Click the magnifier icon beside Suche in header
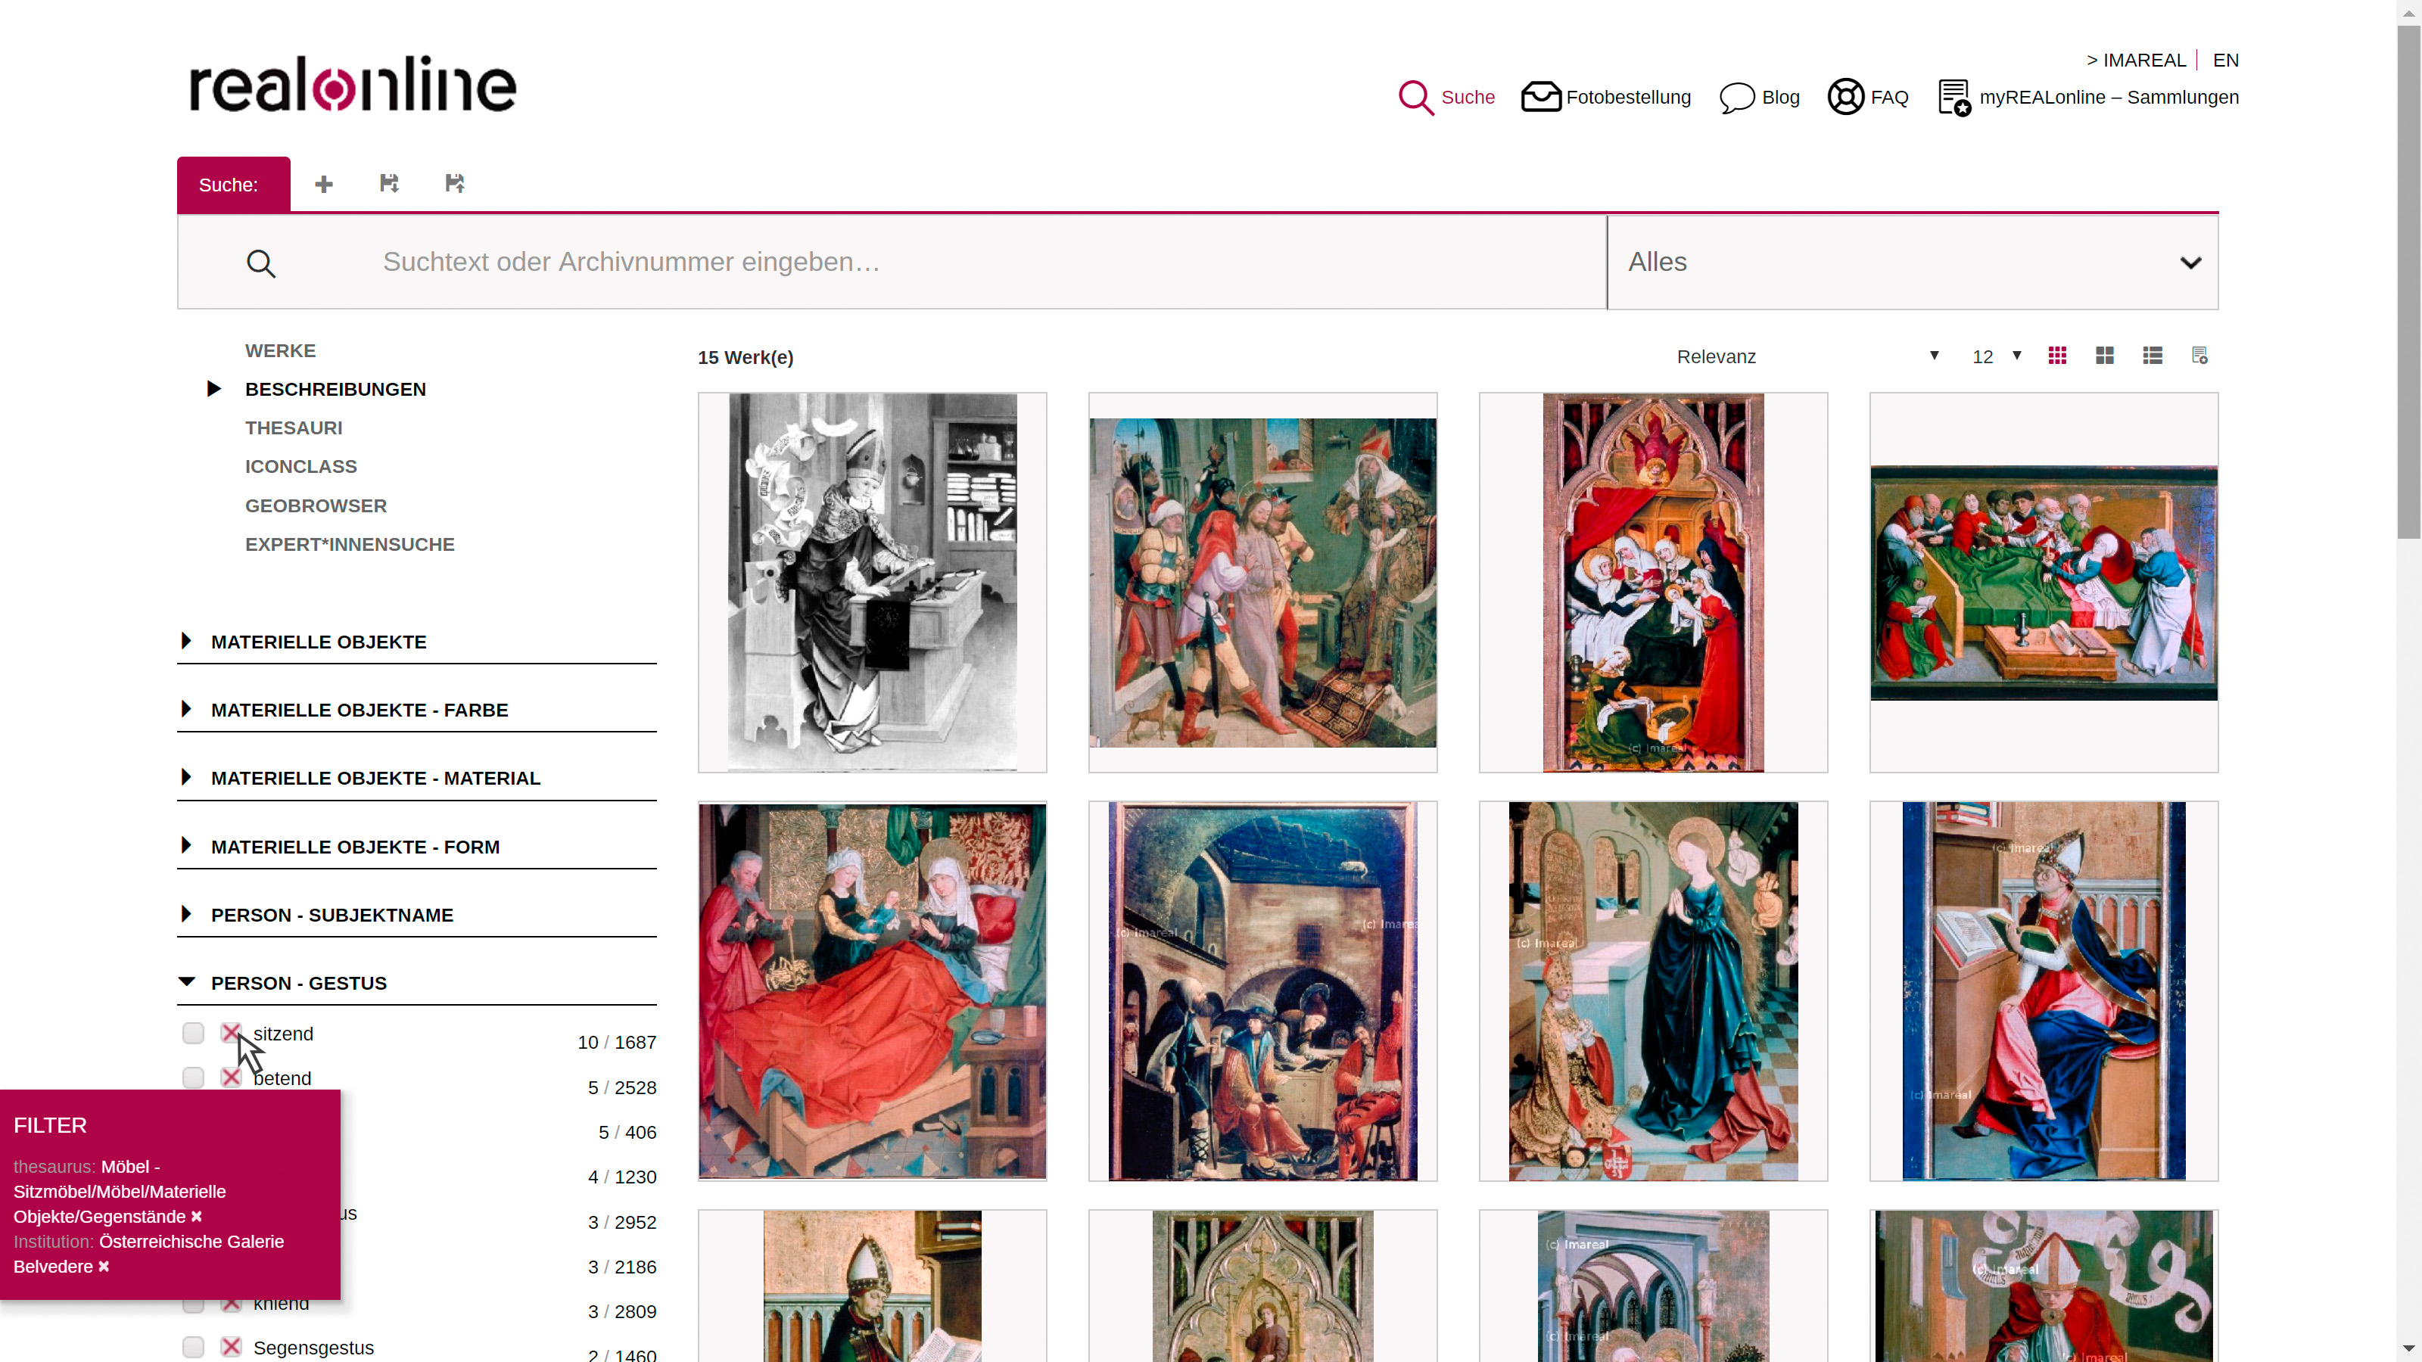This screenshot has height=1362, width=2422. pyautogui.click(x=1415, y=97)
